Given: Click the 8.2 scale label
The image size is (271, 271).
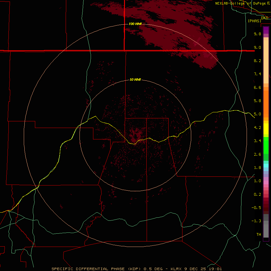Looking at the screenshot, I should [x=257, y=61].
